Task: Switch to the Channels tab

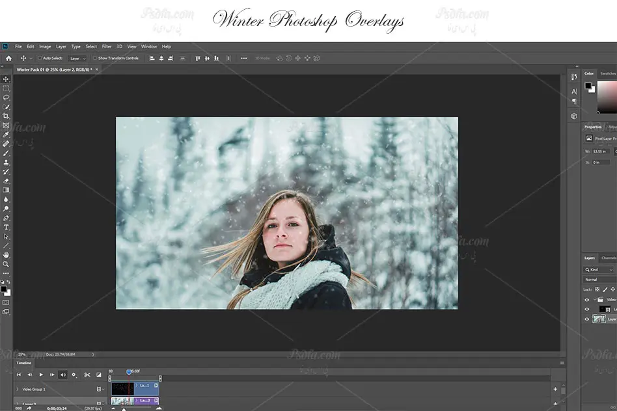Action: click(609, 258)
